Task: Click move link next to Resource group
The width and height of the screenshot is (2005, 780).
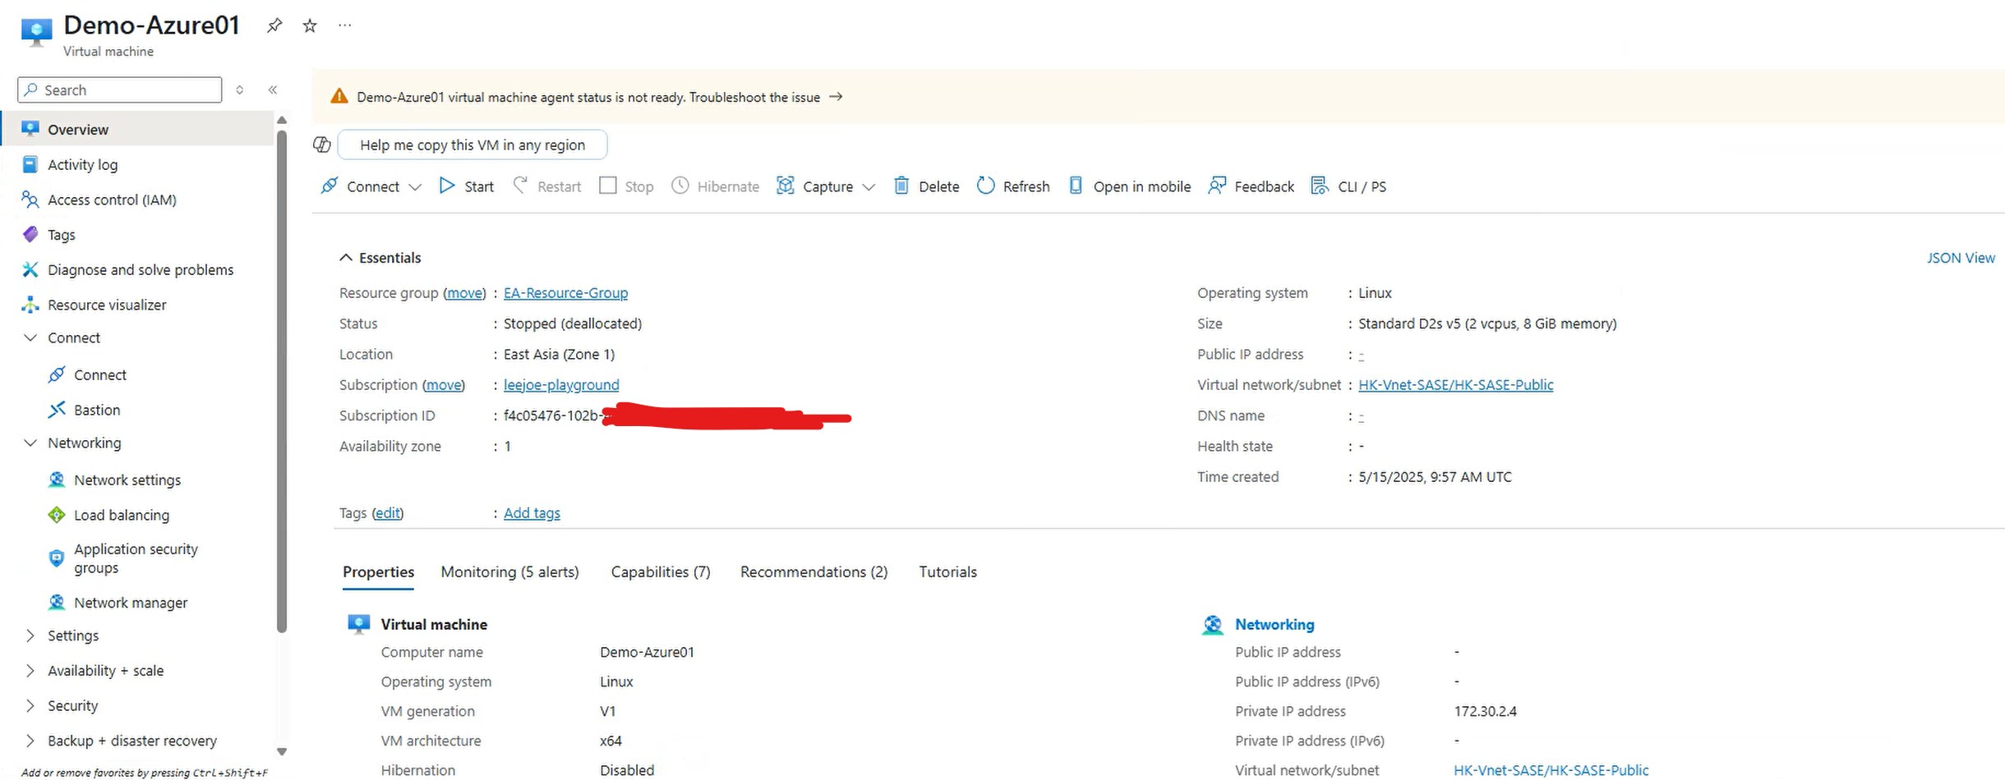Action: tap(465, 293)
